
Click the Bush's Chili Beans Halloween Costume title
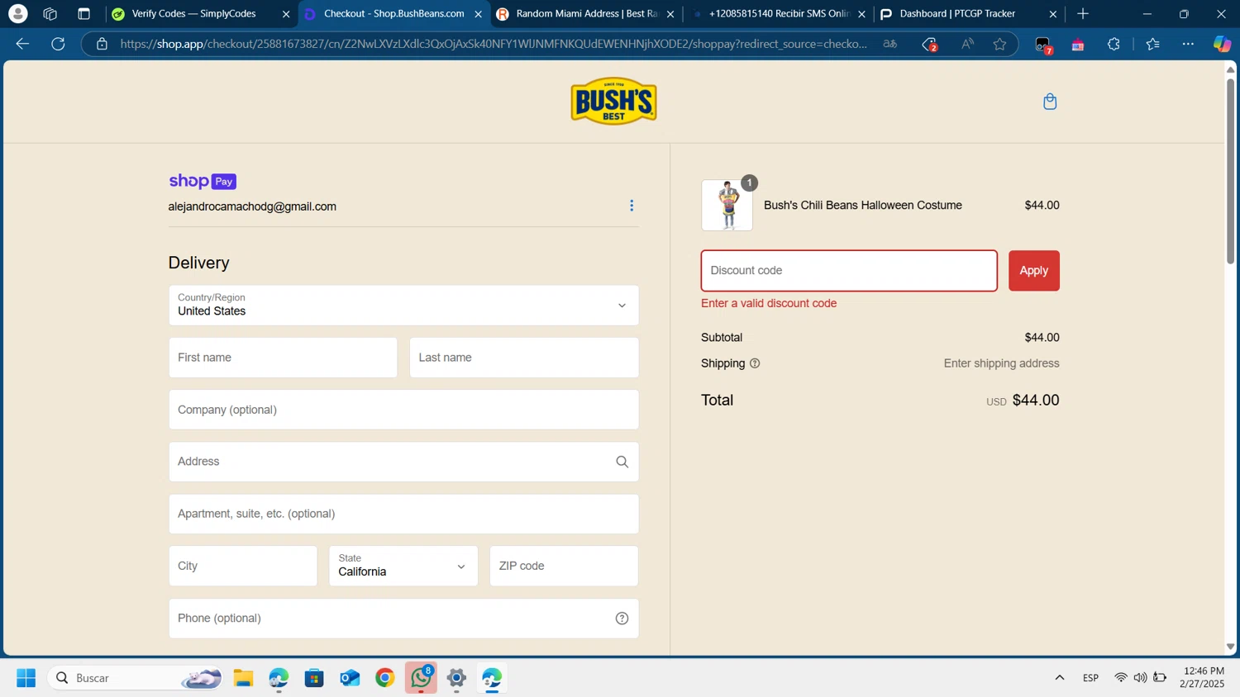click(x=863, y=205)
